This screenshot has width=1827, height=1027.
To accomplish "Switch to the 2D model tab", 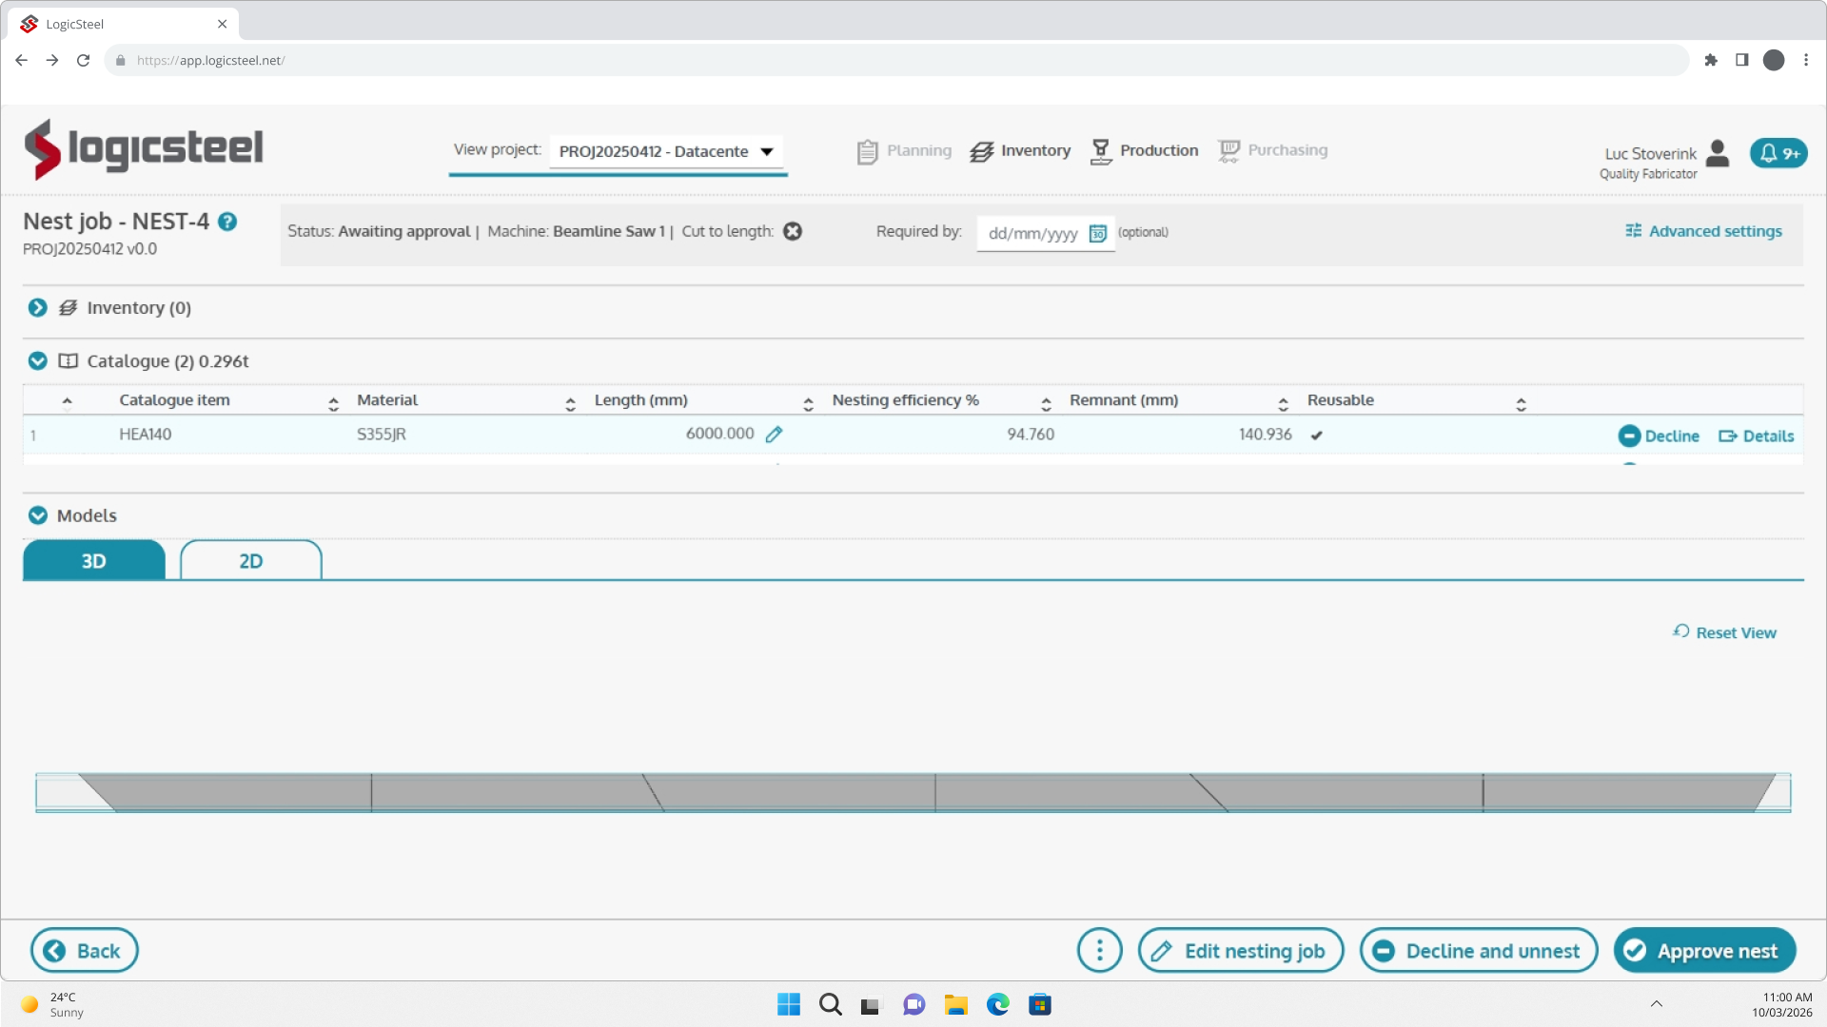I will tap(250, 561).
